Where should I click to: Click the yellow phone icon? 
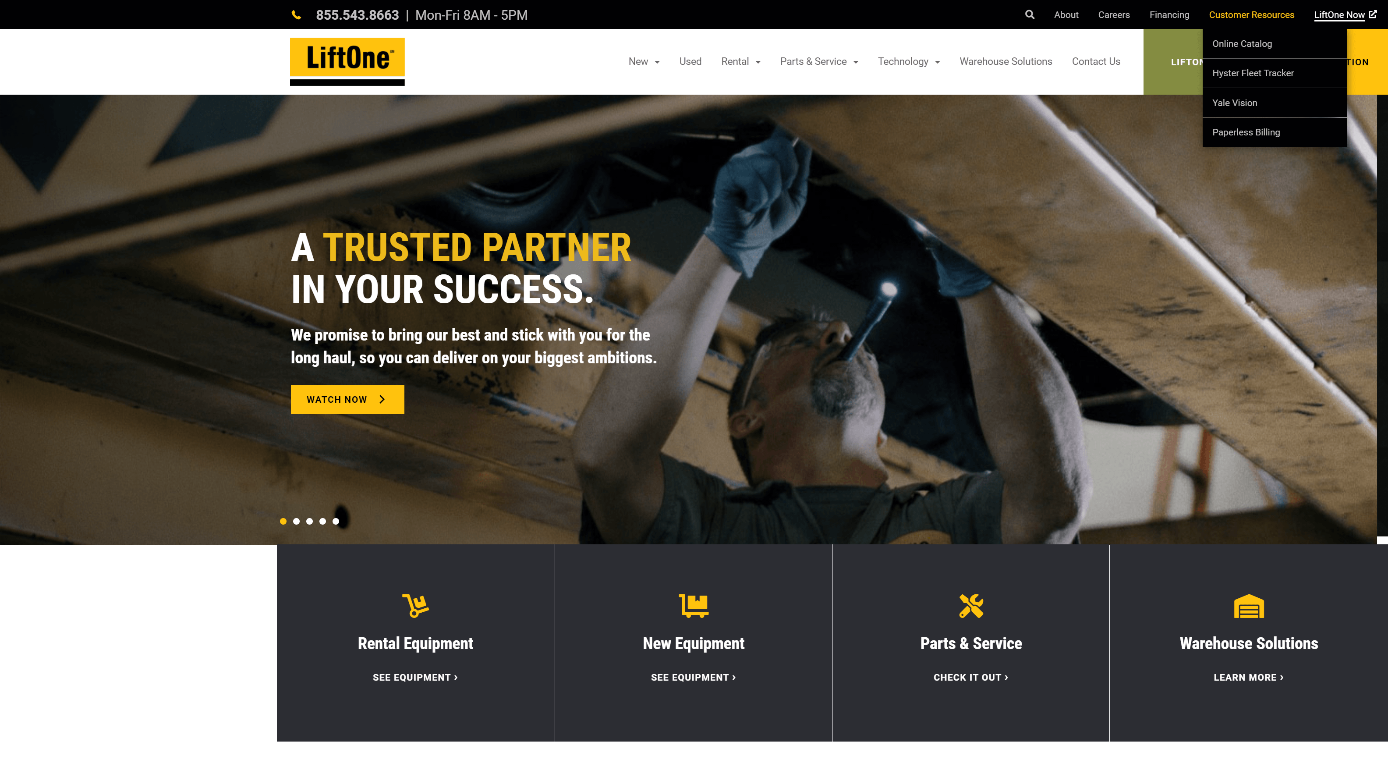(296, 15)
